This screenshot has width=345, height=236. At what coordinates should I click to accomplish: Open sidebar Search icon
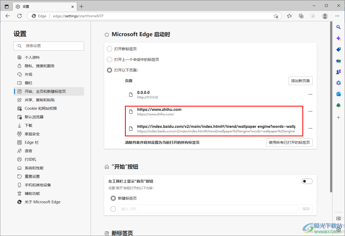(339, 27)
